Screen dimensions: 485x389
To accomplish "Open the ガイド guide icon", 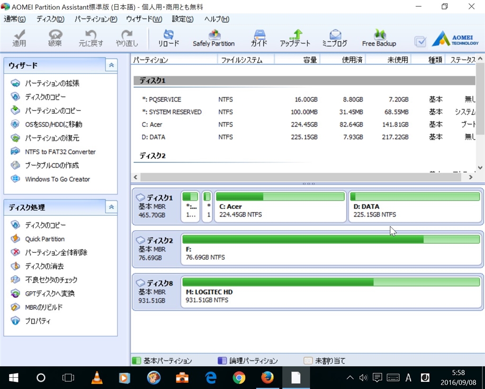I will pos(259,38).
